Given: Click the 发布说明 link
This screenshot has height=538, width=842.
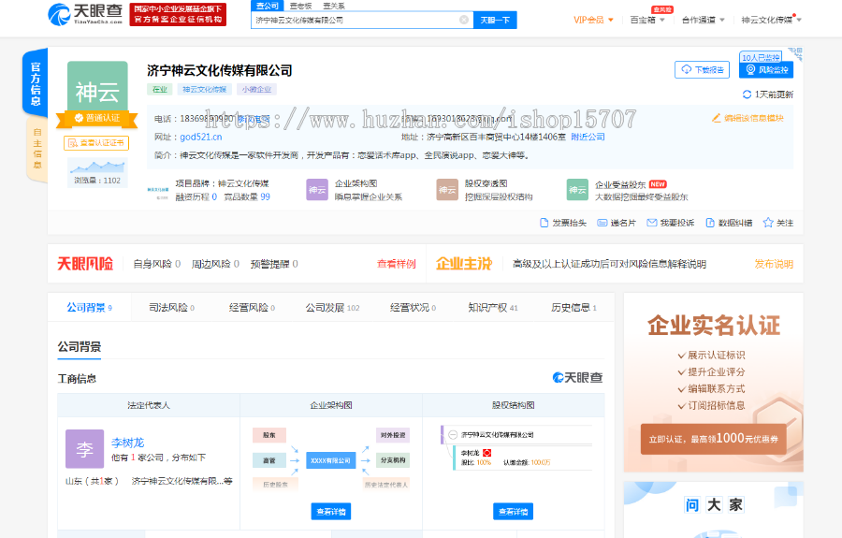Looking at the screenshot, I should (x=774, y=264).
